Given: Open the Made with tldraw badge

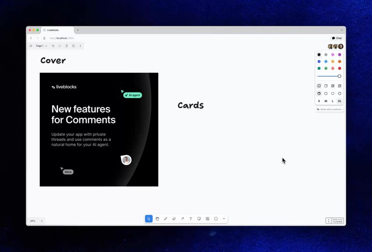Looking at the screenshot, I should (x=335, y=220).
